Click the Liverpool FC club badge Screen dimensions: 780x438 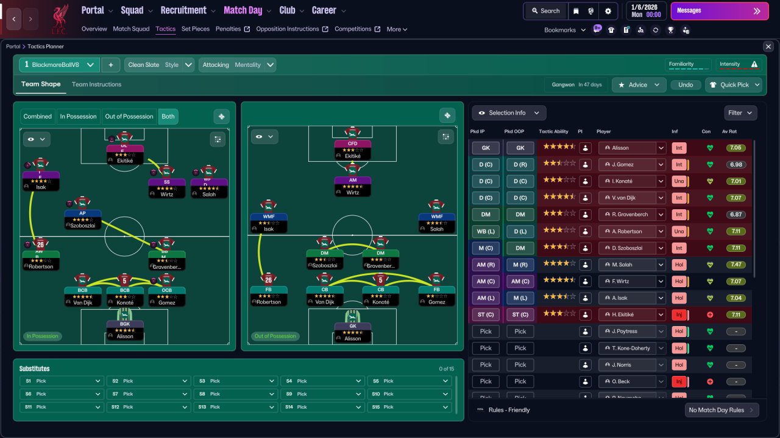(x=59, y=18)
